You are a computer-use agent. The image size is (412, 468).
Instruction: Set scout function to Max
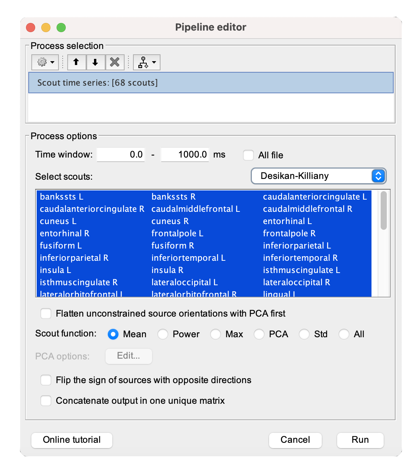click(x=216, y=334)
